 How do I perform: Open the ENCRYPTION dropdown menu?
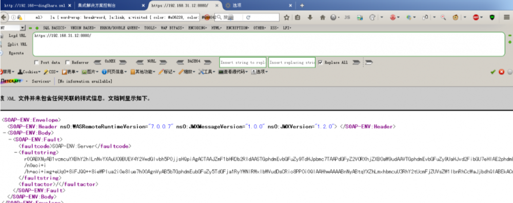coord(238,28)
